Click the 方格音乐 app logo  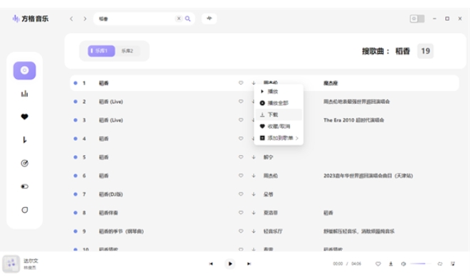point(31,18)
